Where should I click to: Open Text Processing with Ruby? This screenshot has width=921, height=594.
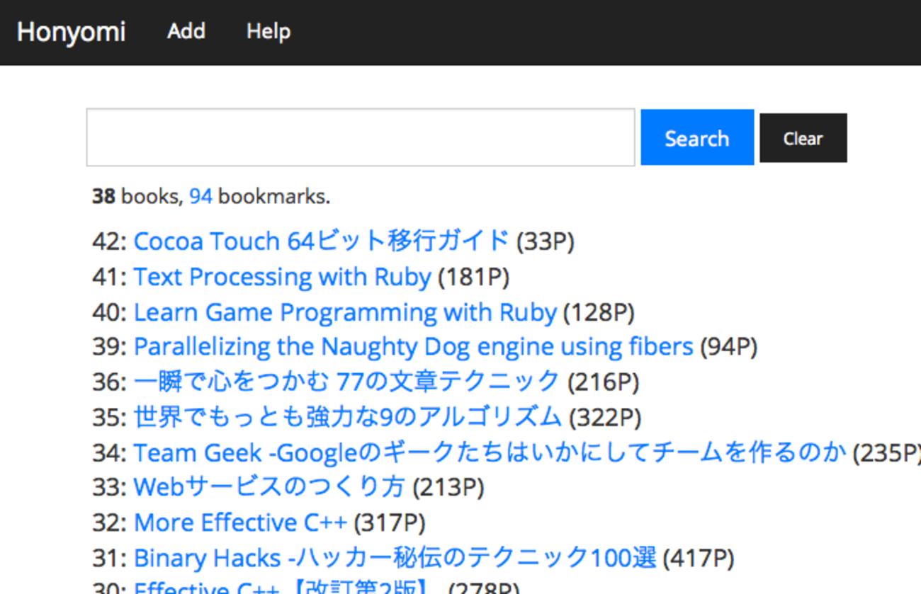click(x=282, y=277)
